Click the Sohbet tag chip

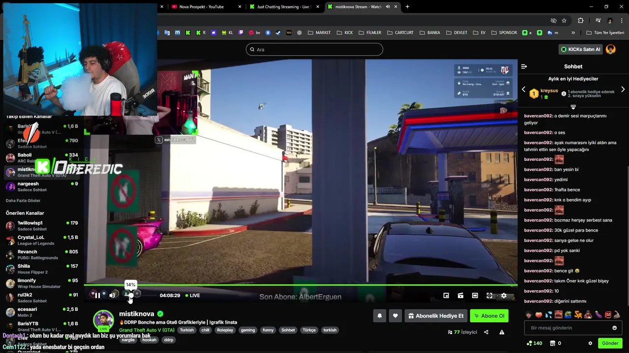288,330
